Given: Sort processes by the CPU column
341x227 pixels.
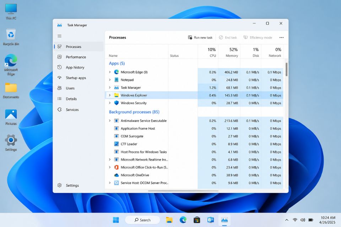Looking at the screenshot, I should 208,52.
